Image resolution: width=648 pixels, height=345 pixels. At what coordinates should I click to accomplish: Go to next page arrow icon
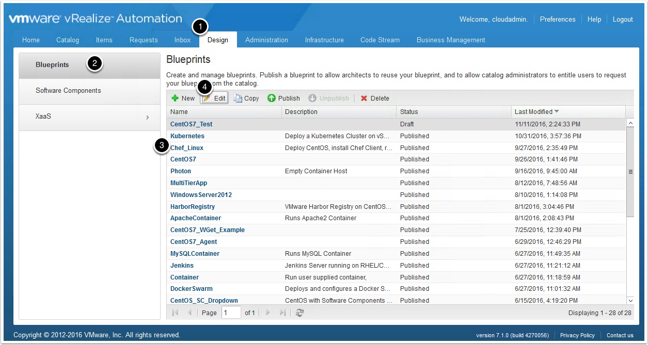pyautogui.click(x=267, y=313)
